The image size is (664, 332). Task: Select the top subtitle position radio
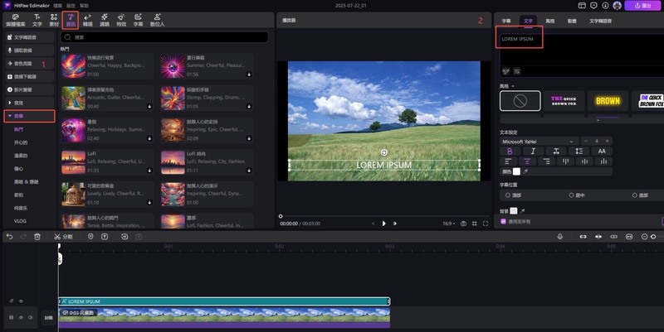507,195
